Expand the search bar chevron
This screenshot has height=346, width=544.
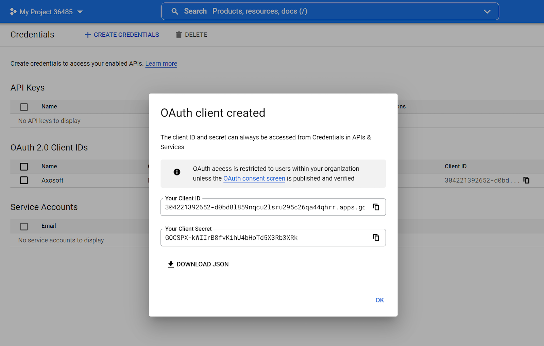tap(487, 12)
